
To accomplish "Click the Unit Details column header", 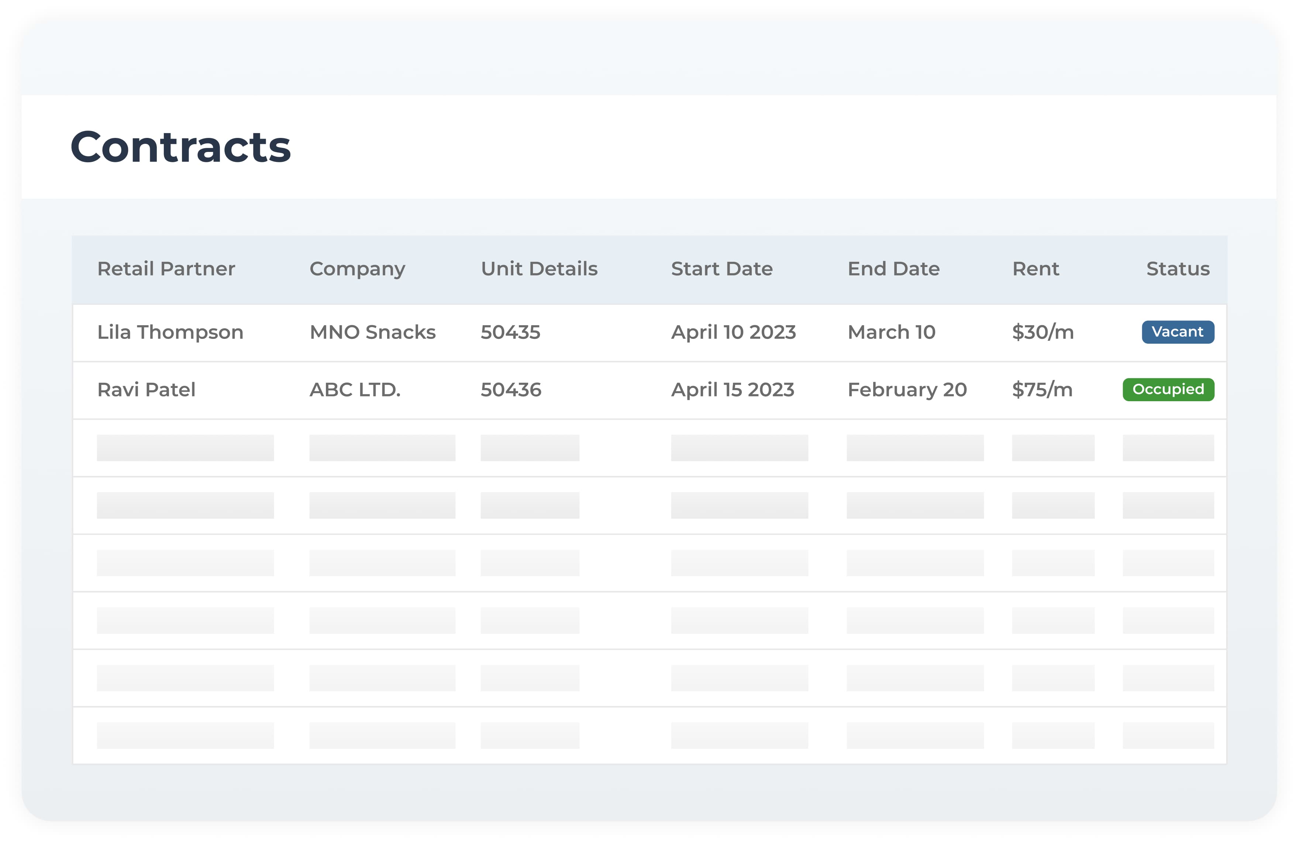I will [x=539, y=269].
